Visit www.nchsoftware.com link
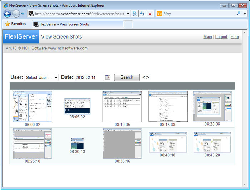This screenshot has width=250, height=190. (x=68, y=48)
